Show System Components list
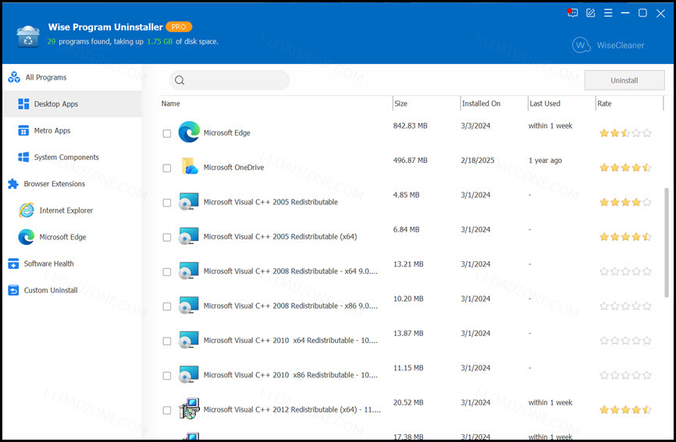676x442 pixels. [73, 157]
